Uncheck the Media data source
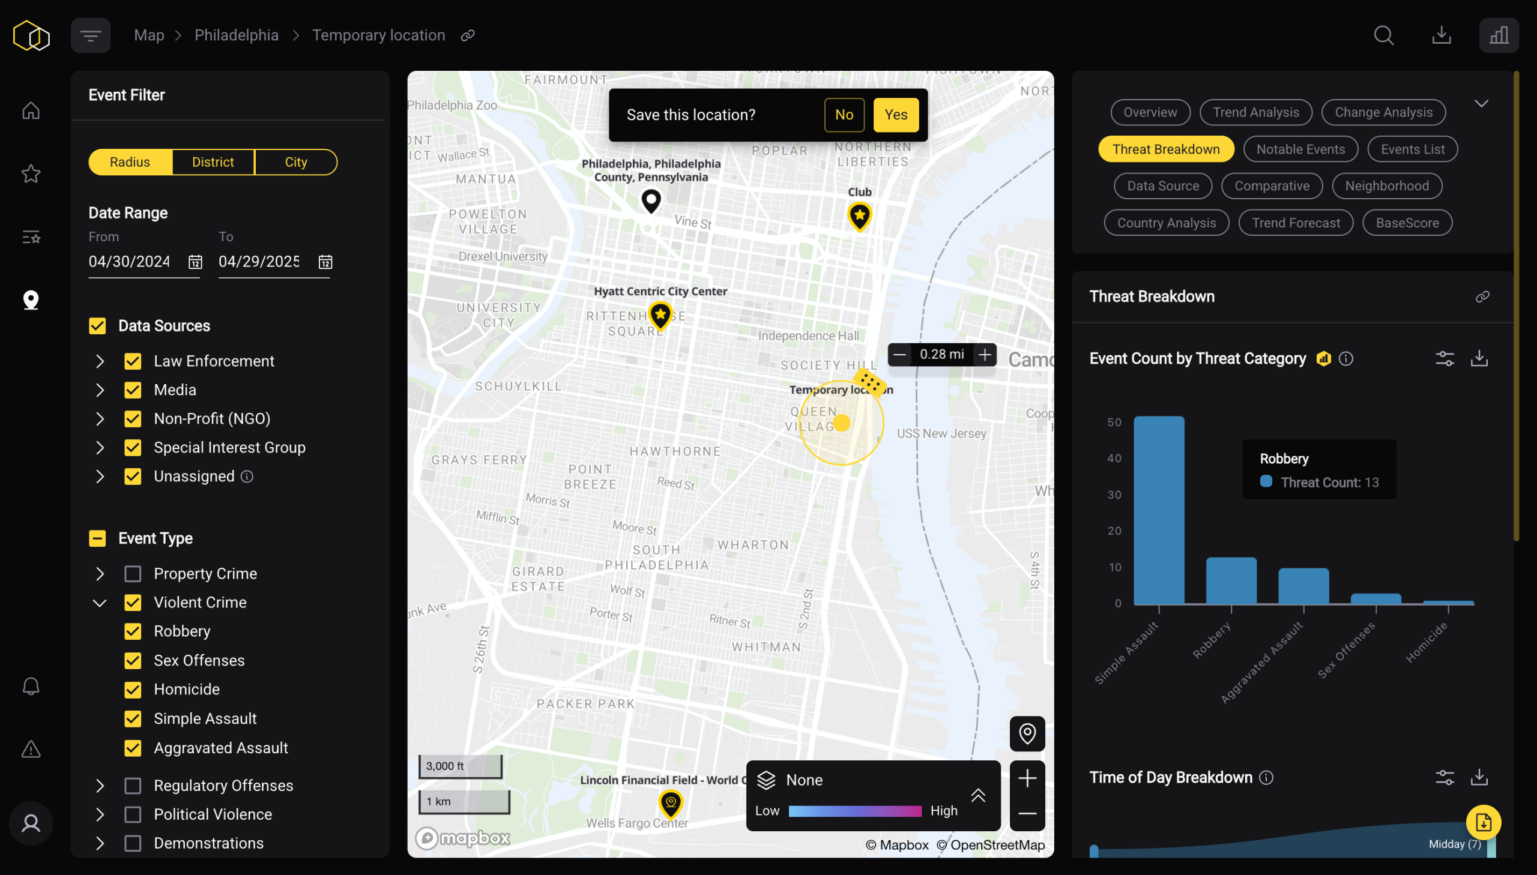 (x=133, y=390)
